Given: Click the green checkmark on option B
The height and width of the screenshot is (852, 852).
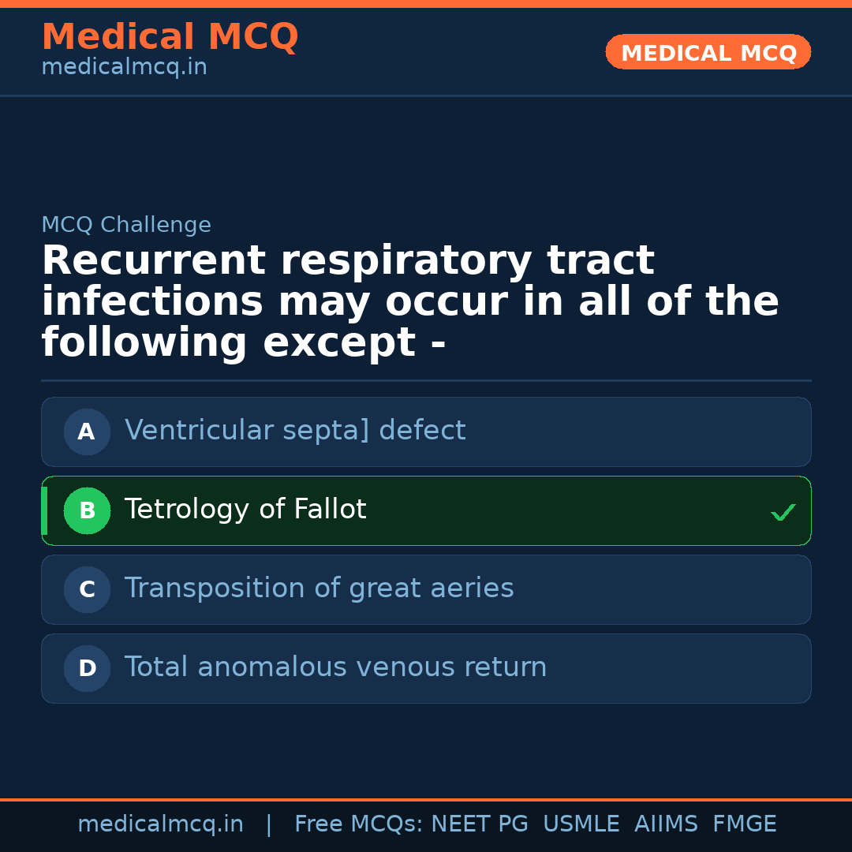Looking at the screenshot, I should pyautogui.click(x=783, y=512).
